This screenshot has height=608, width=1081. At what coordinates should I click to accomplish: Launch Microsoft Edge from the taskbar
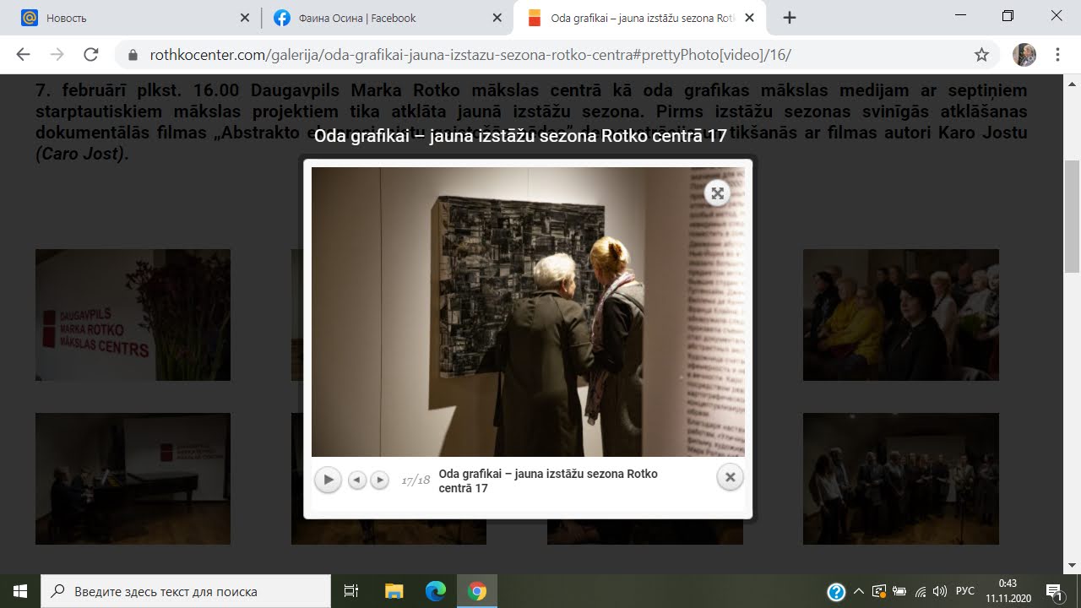[x=436, y=591]
